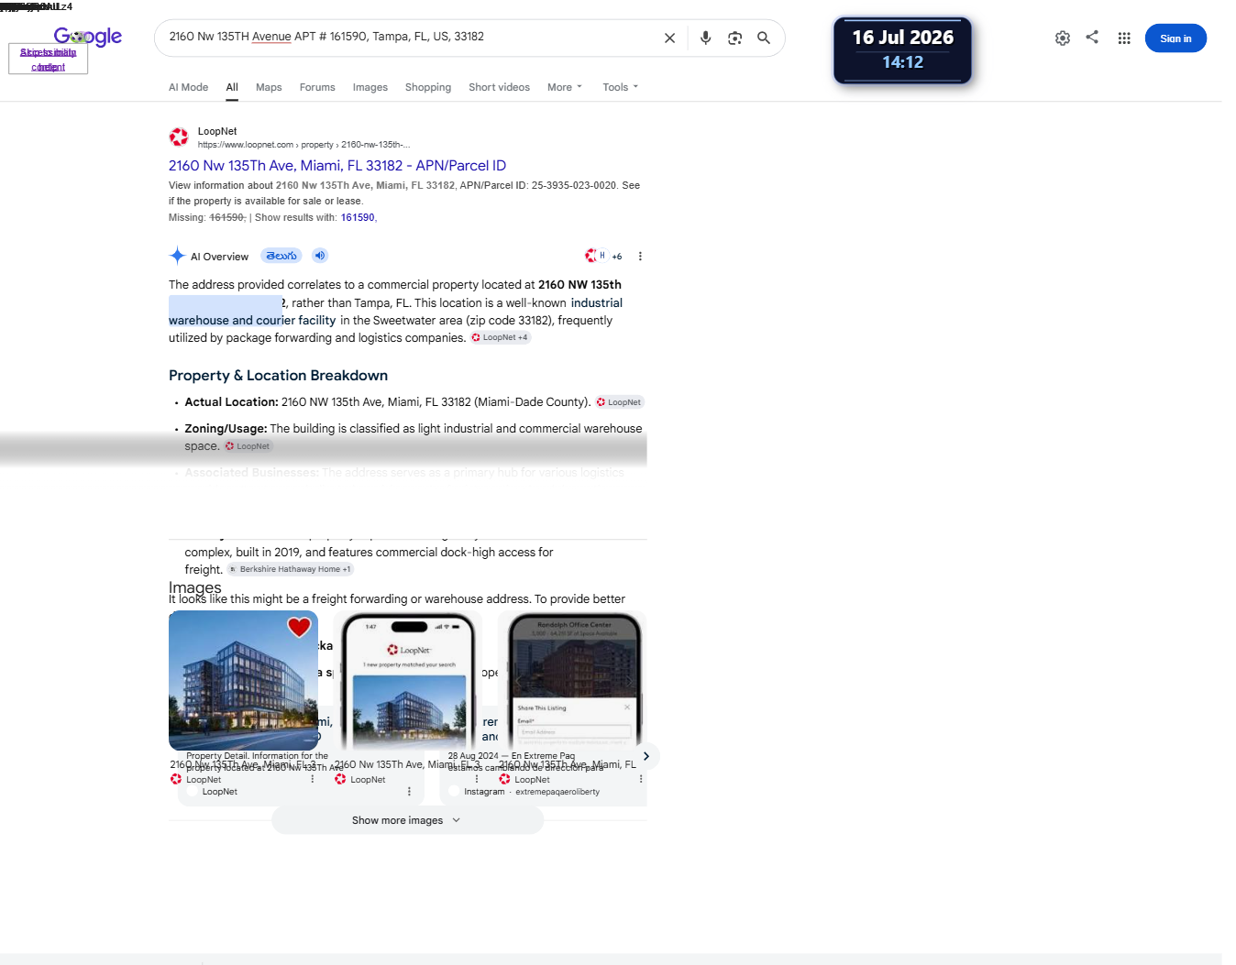Click the LoopNet favicon beside the first result
This screenshot has width=1236, height=965.
[179, 137]
